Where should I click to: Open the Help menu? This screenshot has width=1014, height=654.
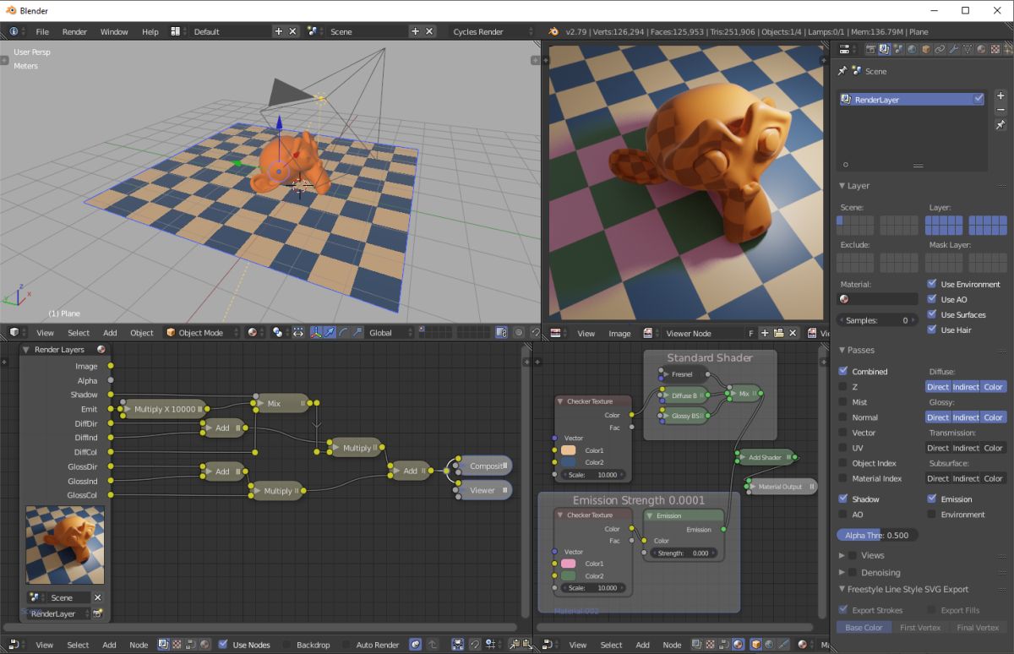click(150, 31)
